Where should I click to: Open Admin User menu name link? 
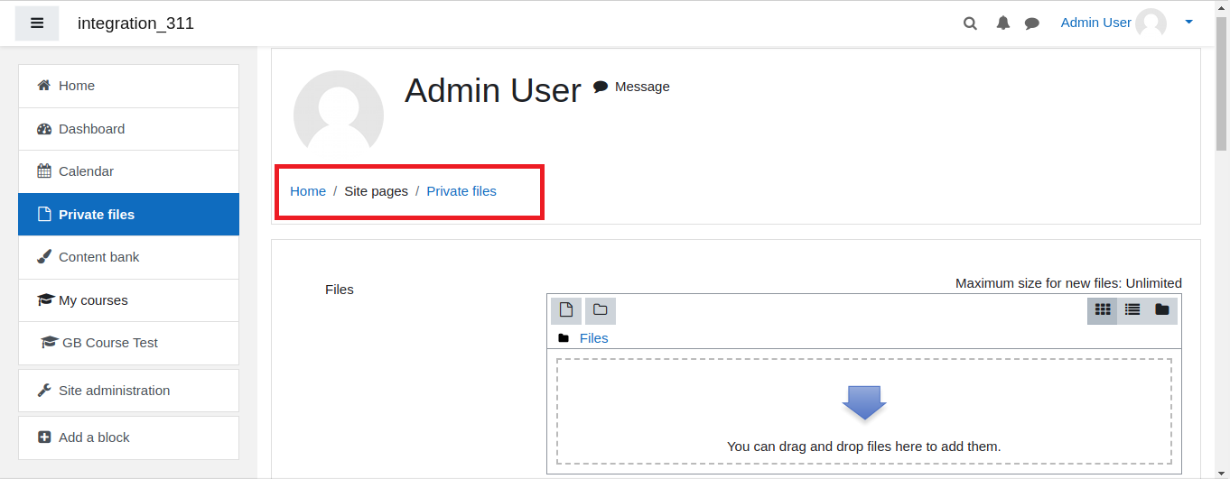1095,23
